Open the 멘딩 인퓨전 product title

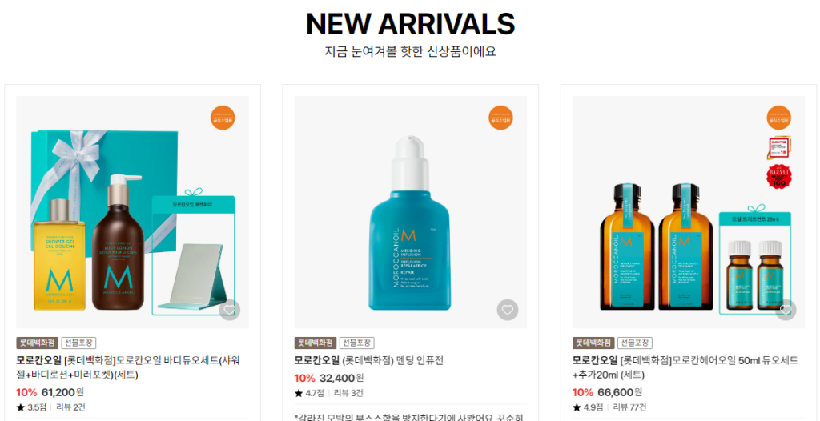tap(368, 360)
